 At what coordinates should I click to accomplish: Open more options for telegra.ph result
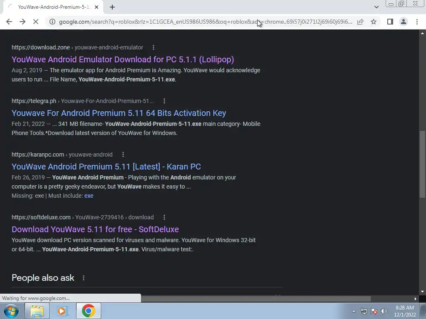(164, 101)
